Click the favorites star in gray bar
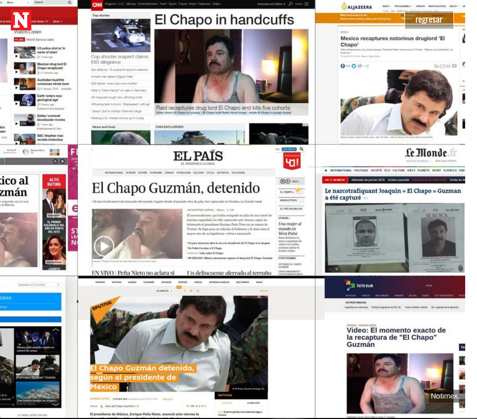The width and height of the screenshot is (477, 419). (62, 161)
